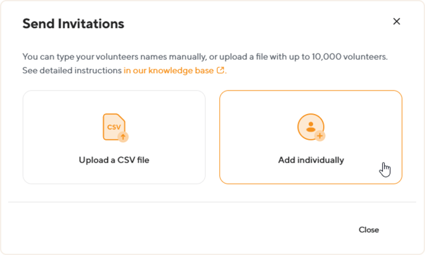Dismiss the dialog with the X icon
Image resolution: width=425 pixels, height=255 pixels.
(397, 22)
